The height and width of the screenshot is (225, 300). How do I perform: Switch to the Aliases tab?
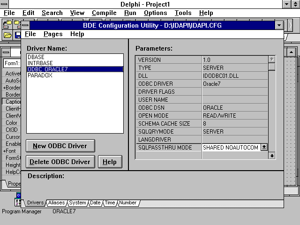[x=56, y=203]
